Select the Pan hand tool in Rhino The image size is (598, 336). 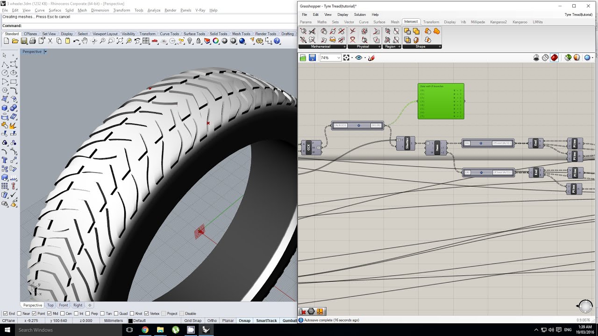(85, 41)
